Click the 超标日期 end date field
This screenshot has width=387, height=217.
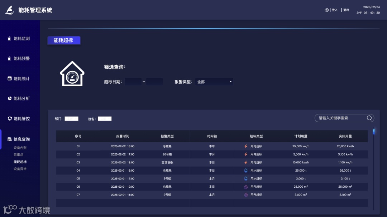[x=154, y=82]
